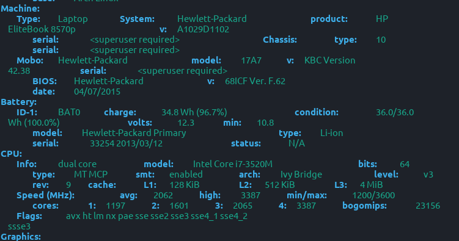This screenshot has width=459, height=241.
Task: Click the bogomips 23156 value
Action: tap(428, 206)
